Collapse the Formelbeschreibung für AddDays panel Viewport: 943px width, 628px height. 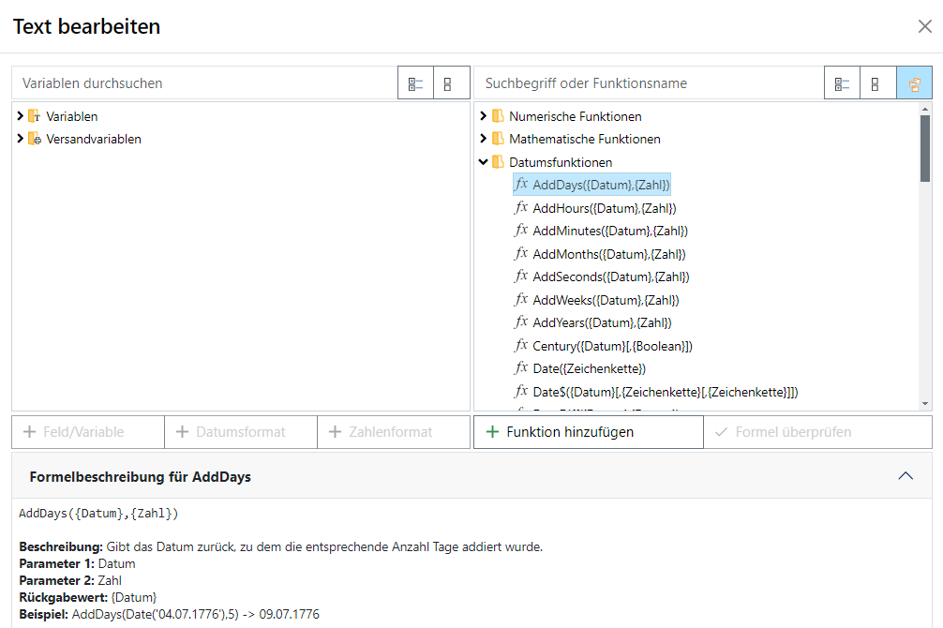tap(906, 476)
